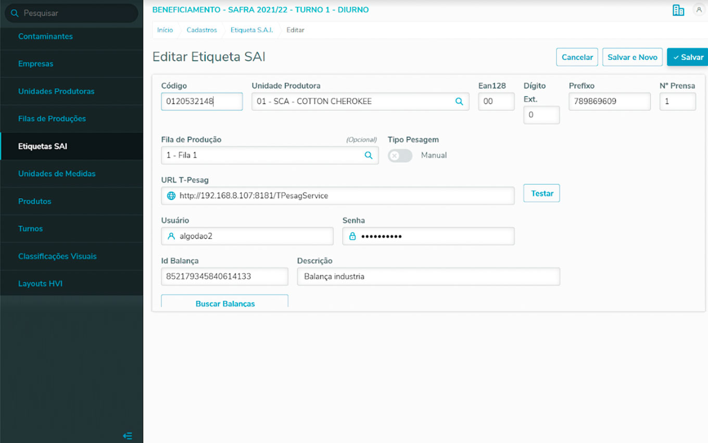Click the globe icon in URL T-Pesag
This screenshot has height=443, width=708.
[x=171, y=196]
